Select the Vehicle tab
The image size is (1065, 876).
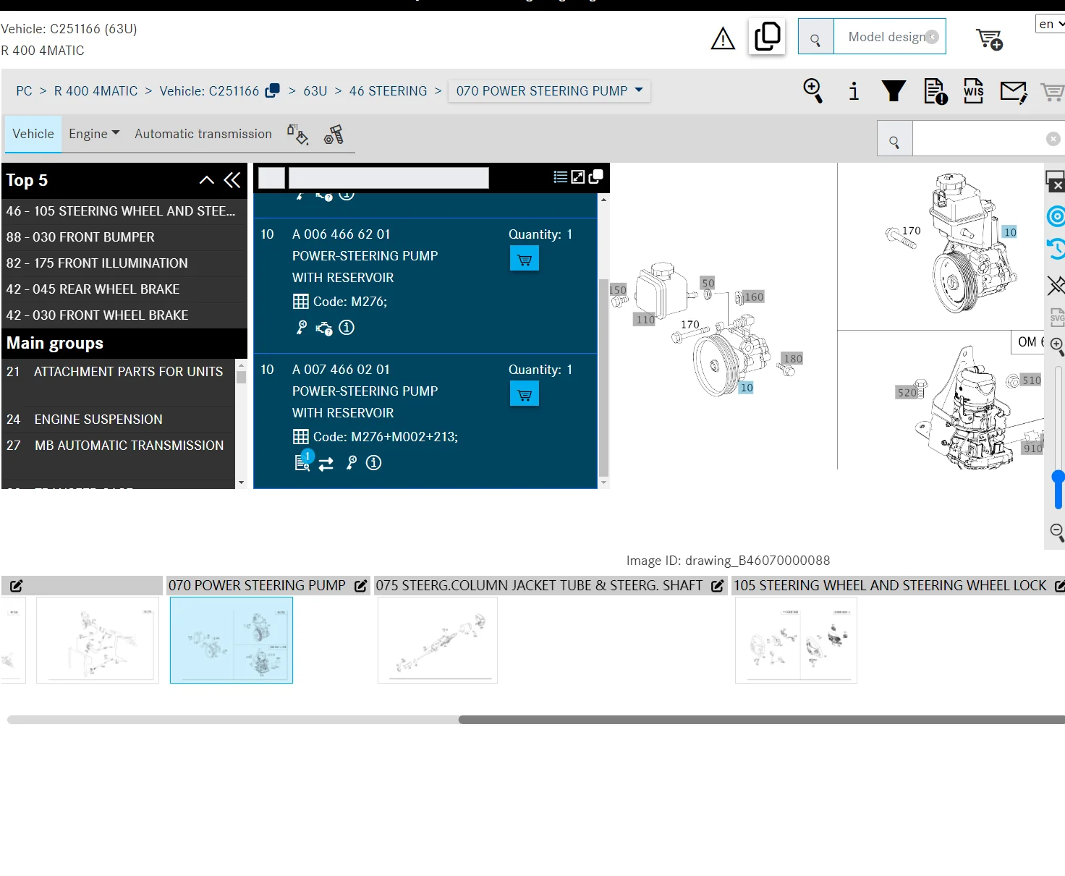coord(33,134)
